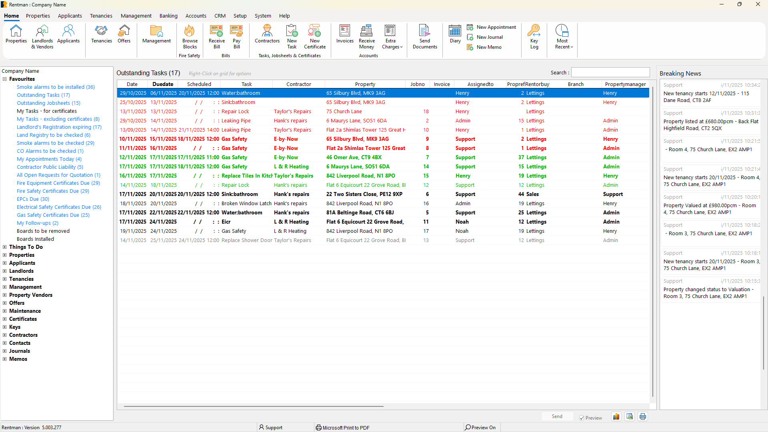Click the New Appointment button
Screen dimensions: 768x432
coord(492,27)
